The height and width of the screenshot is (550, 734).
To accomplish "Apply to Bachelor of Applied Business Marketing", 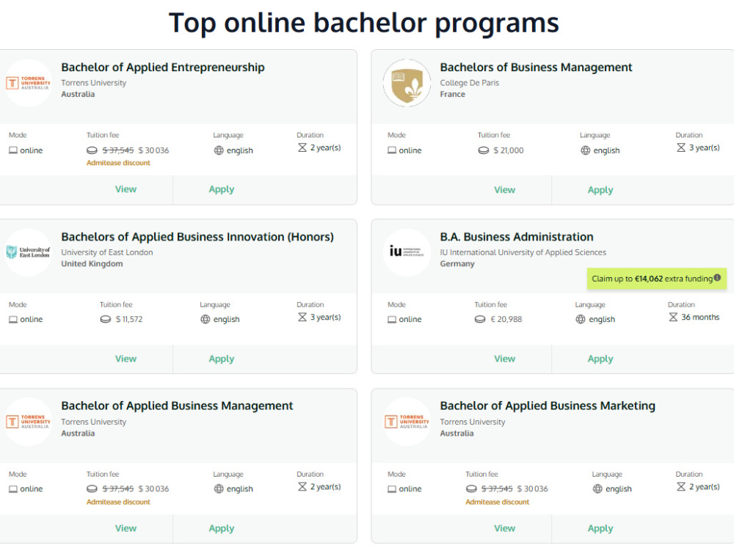I will (600, 528).
